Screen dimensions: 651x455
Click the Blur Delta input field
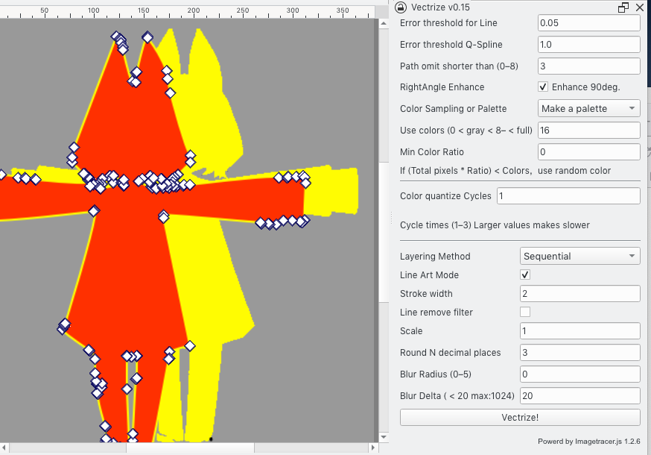[579, 396]
